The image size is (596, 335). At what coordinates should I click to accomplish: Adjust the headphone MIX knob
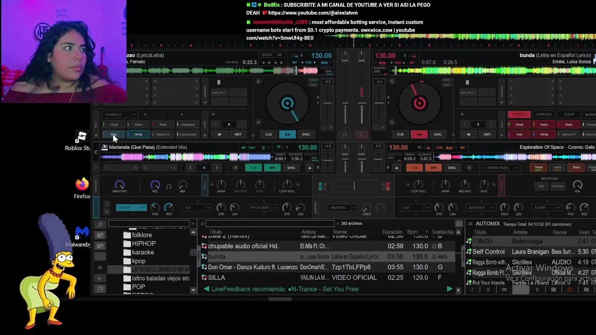tap(183, 185)
